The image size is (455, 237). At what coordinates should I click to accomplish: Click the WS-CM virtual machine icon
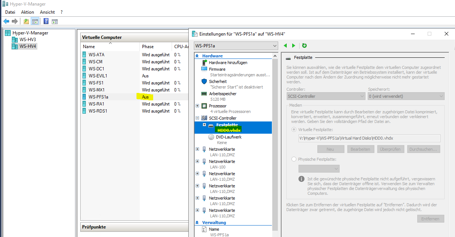tap(85, 61)
